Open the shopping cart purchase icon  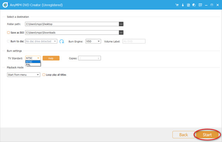click(177, 5)
